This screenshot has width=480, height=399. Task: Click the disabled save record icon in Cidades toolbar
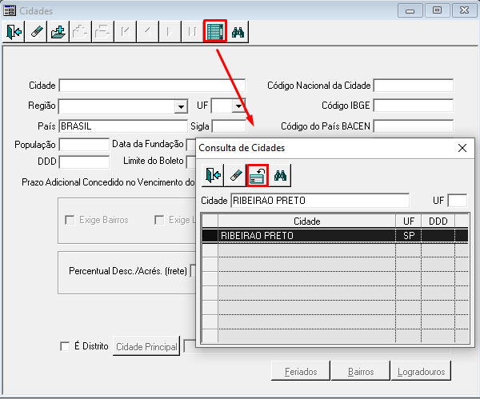103,31
